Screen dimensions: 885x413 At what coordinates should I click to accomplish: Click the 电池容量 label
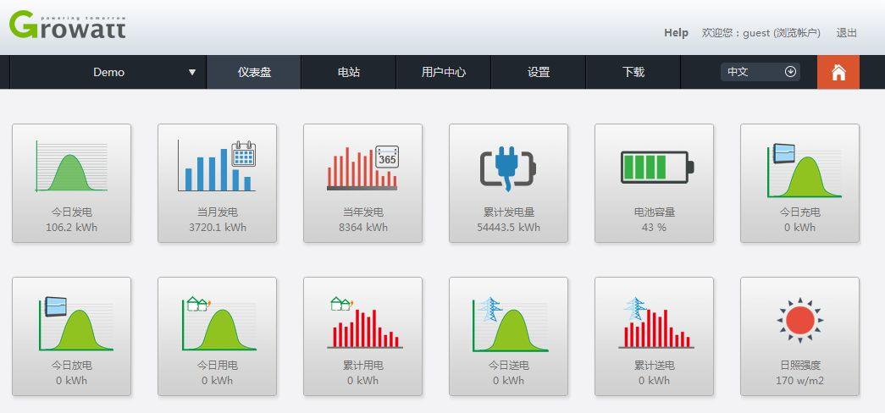(x=654, y=212)
